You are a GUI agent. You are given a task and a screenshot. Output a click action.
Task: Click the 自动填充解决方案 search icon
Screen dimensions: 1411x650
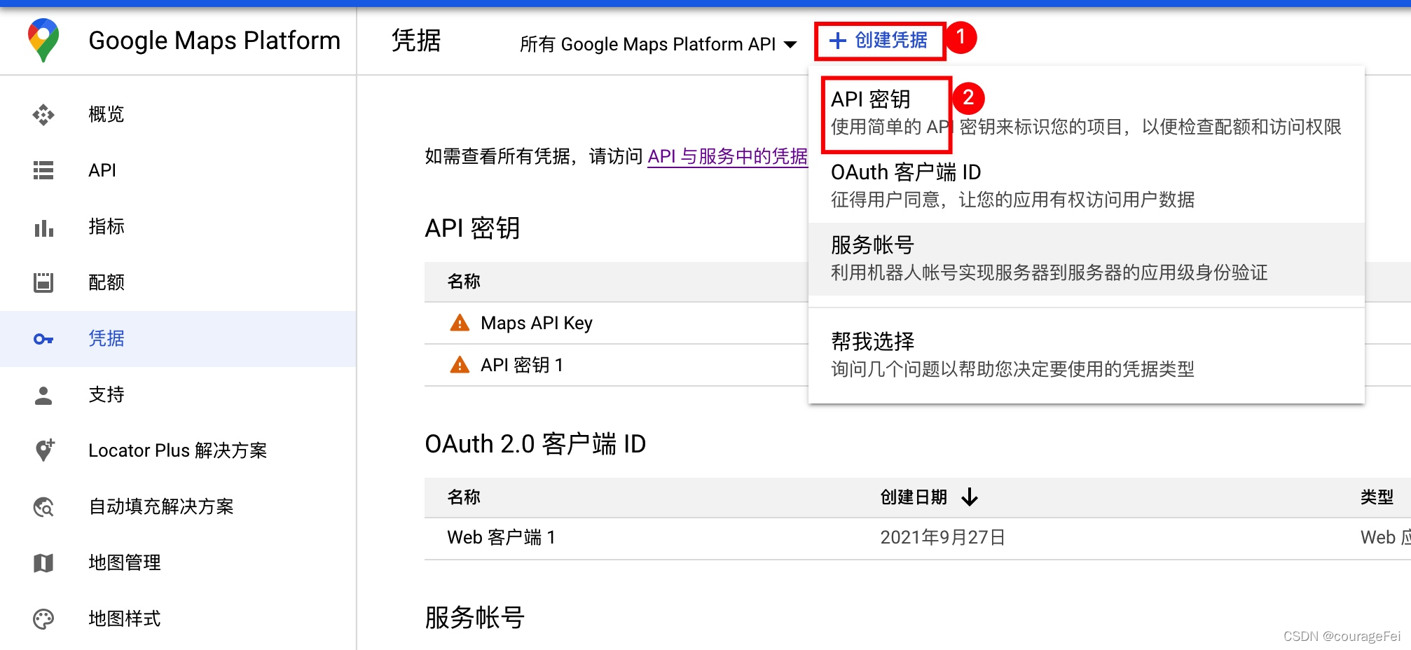click(x=43, y=506)
